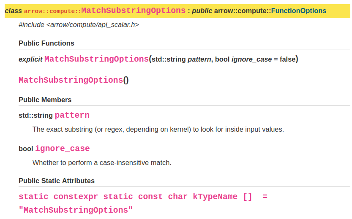Image resolution: width=352 pixels, height=219 pixels.
Task: Click the exact substring description text
Action: 158,129
